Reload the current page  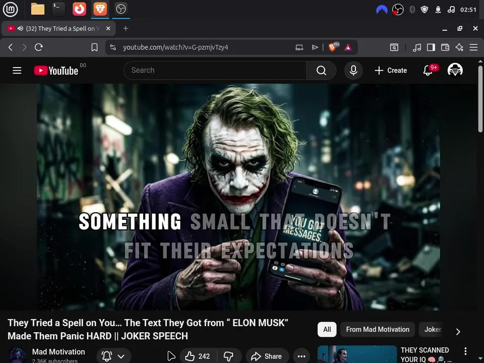tap(39, 47)
